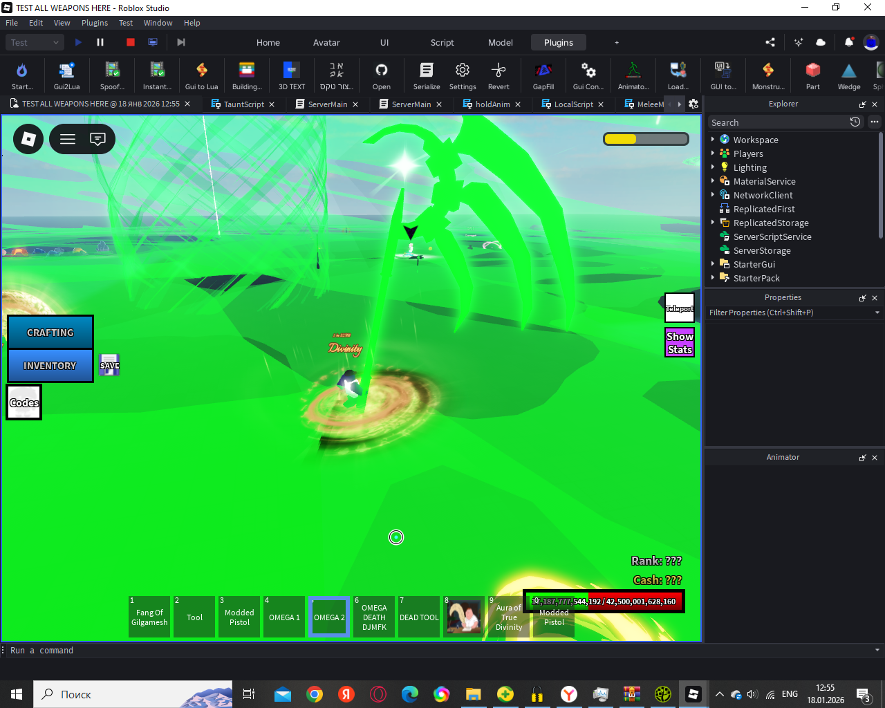Open the Load plugin icon
The image size is (885, 708).
click(x=678, y=76)
